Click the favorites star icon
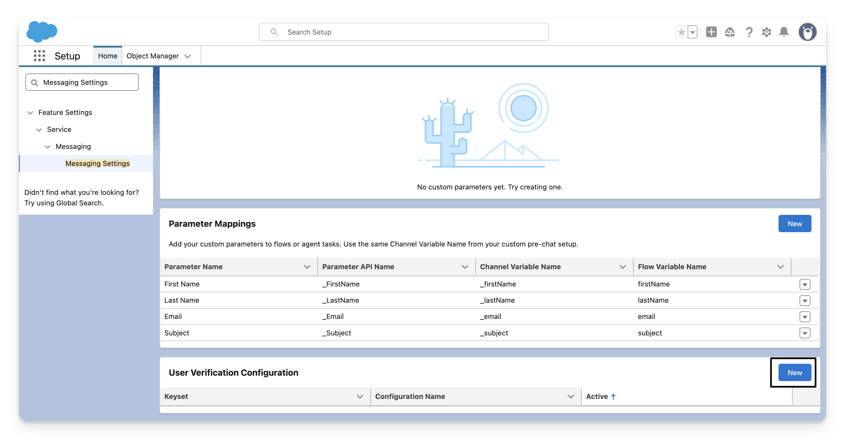Screen dimensions: 845x440 681,32
